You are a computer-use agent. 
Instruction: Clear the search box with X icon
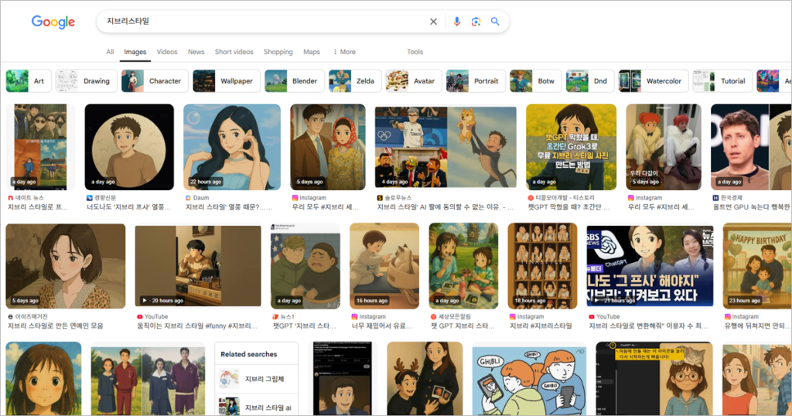point(433,22)
